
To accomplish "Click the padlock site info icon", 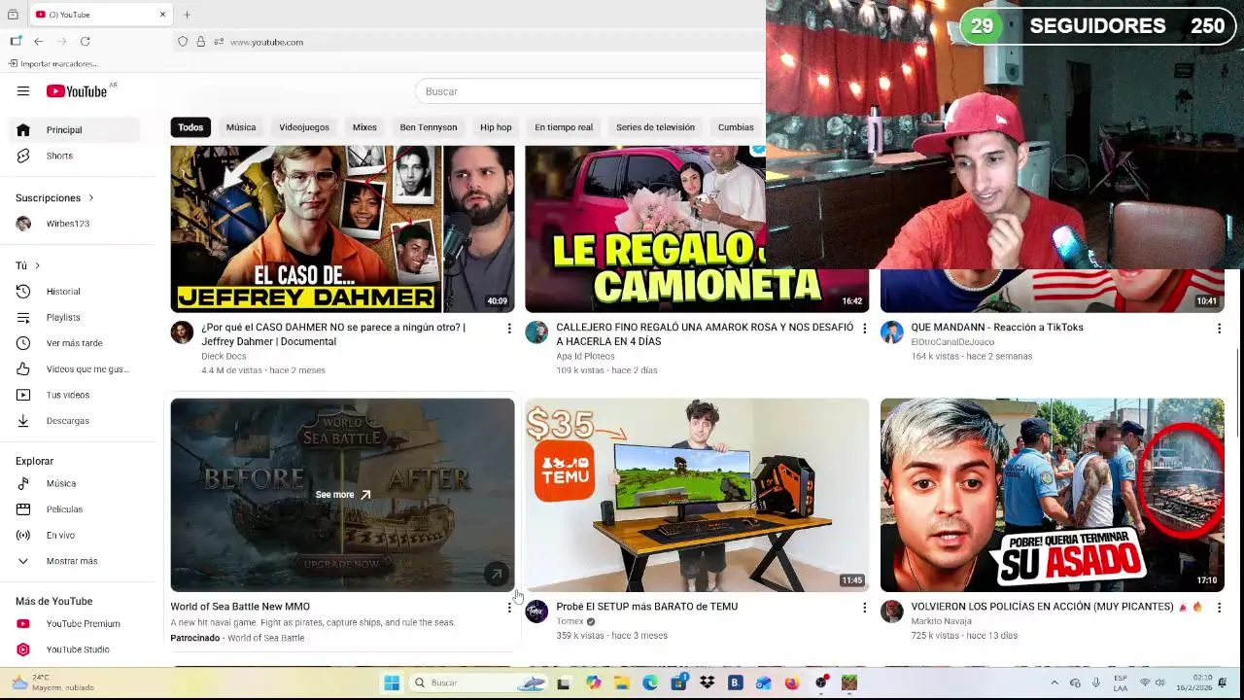I will pos(200,42).
